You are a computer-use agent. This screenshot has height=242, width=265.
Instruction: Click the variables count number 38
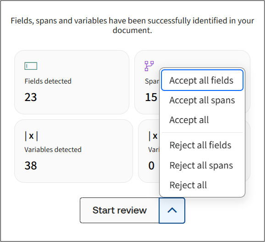[31, 165]
